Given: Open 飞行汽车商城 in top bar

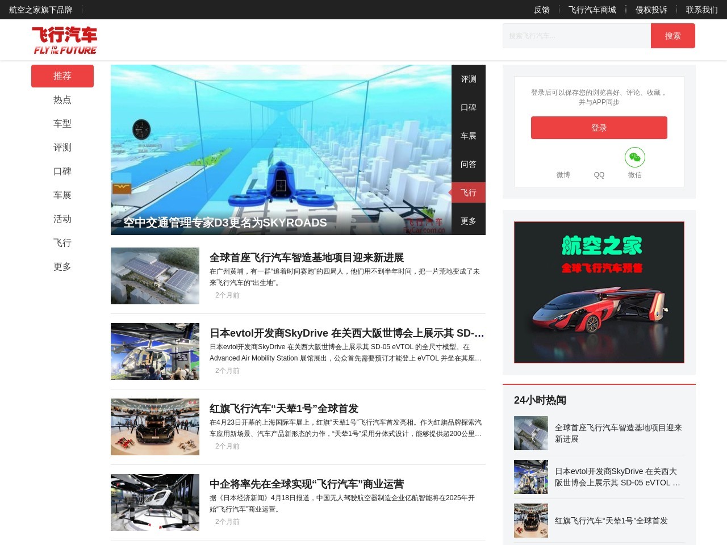Looking at the screenshot, I should [592, 10].
